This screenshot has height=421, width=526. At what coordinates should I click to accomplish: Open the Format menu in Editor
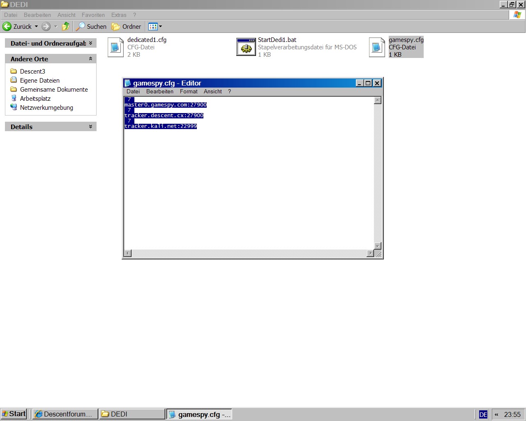point(188,91)
